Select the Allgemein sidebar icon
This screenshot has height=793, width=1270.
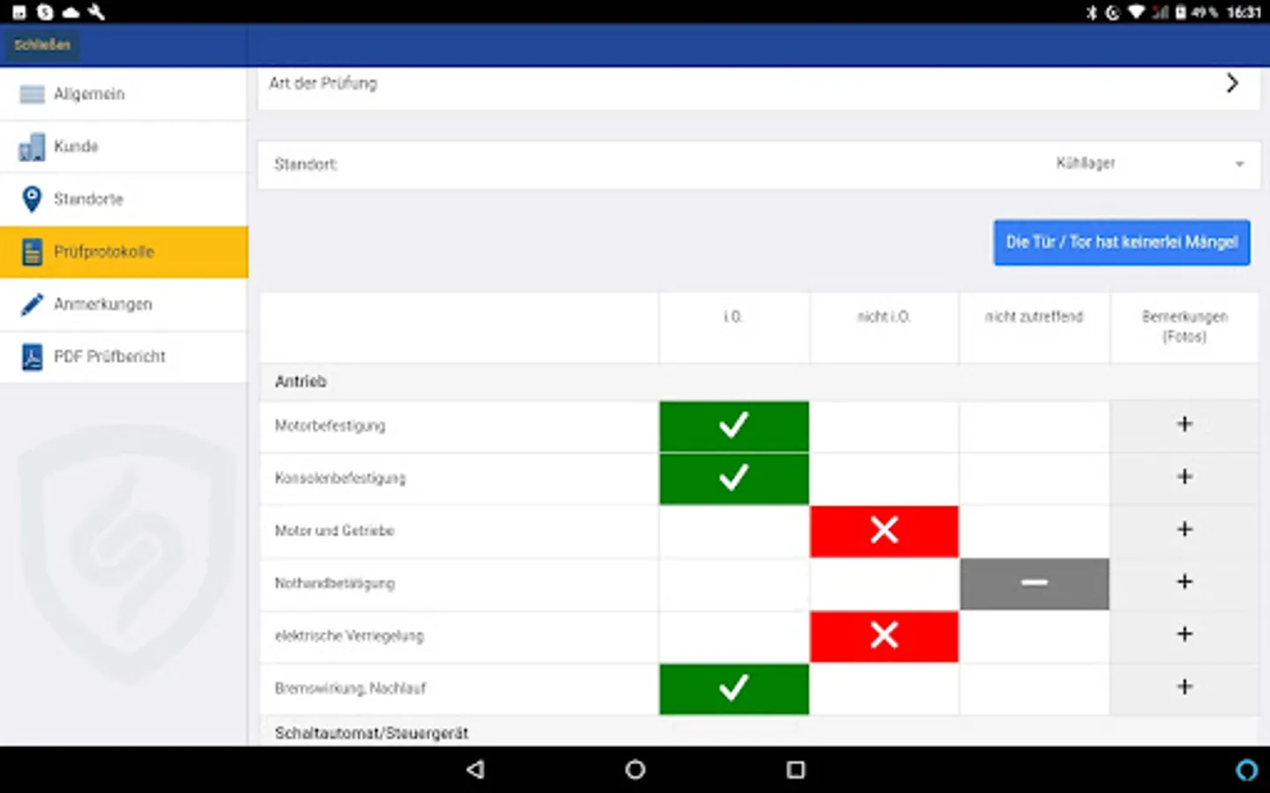coord(31,93)
